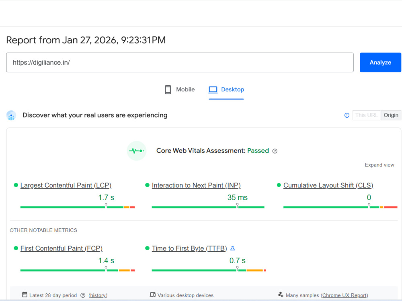The width and height of the screenshot is (402, 301).
Task: Click the FCP value 1.4 s
Action: (x=106, y=260)
